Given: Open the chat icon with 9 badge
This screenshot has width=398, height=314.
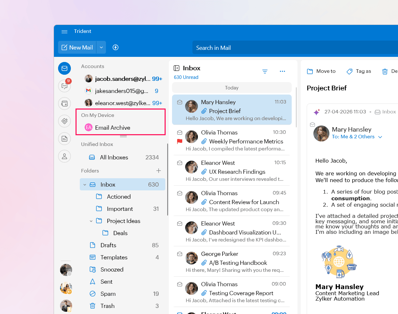Looking at the screenshot, I should [x=64, y=86].
